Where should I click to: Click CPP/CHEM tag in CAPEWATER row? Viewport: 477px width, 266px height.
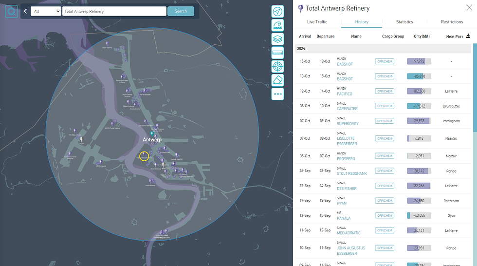385,106
